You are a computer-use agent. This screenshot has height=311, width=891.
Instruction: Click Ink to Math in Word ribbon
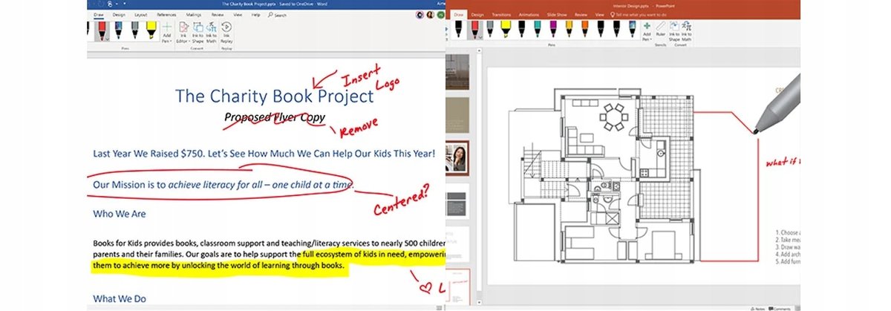[x=212, y=31]
